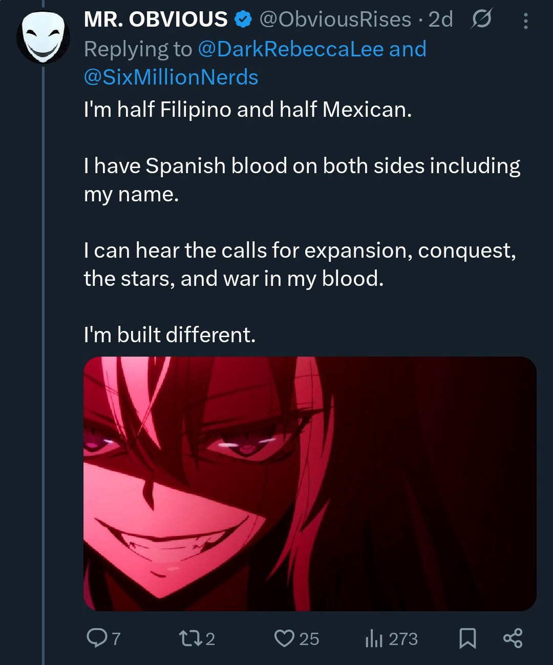
Task: Open the 2d timestamp link
Action: pyautogui.click(x=440, y=19)
